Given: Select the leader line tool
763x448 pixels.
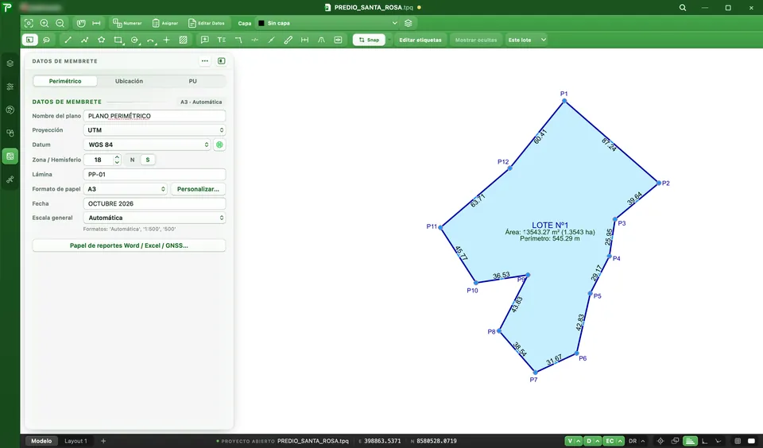Looking at the screenshot, I should (238, 40).
